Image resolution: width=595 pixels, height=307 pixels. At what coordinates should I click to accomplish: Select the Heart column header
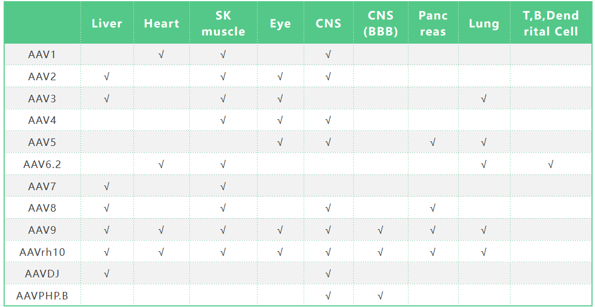tap(161, 24)
